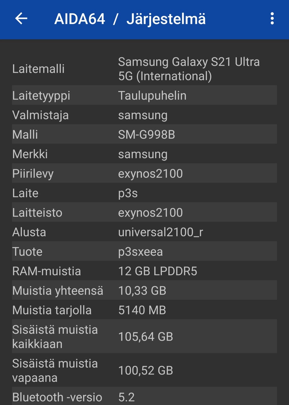Select the Merkki row
This screenshot has height=405, width=289.
pos(144,154)
